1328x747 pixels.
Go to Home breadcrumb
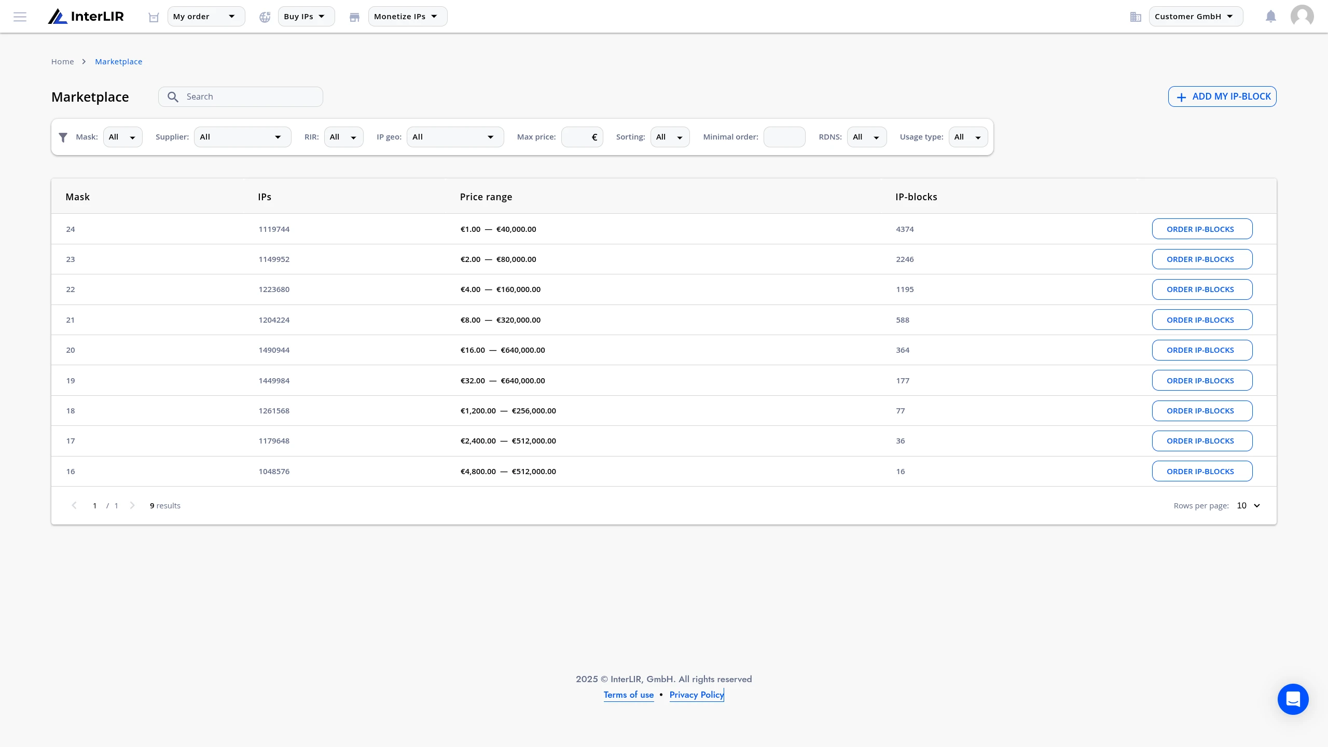point(62,62)
